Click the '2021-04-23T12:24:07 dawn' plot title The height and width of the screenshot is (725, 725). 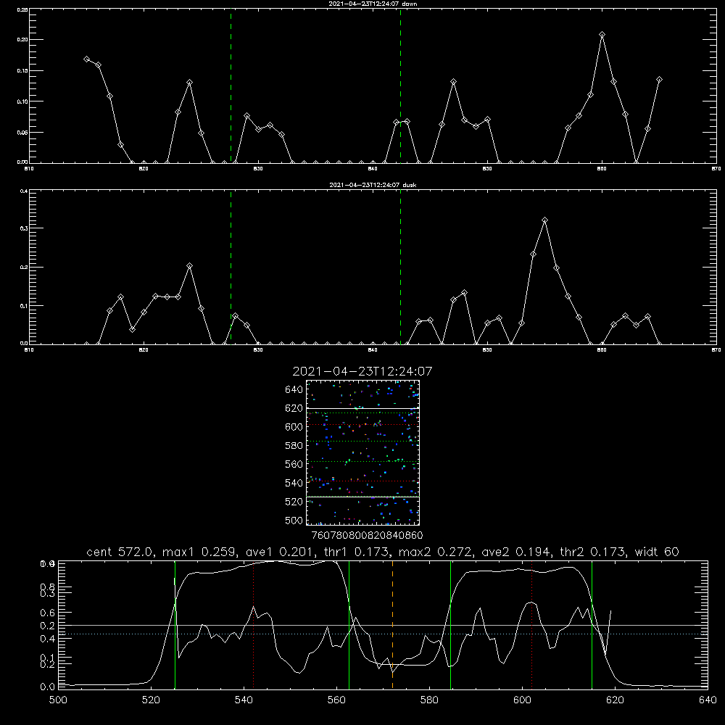pos(373,4)
